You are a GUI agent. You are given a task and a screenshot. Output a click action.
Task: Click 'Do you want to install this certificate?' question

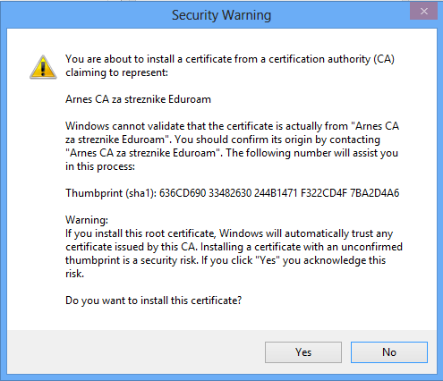point(153,301)
